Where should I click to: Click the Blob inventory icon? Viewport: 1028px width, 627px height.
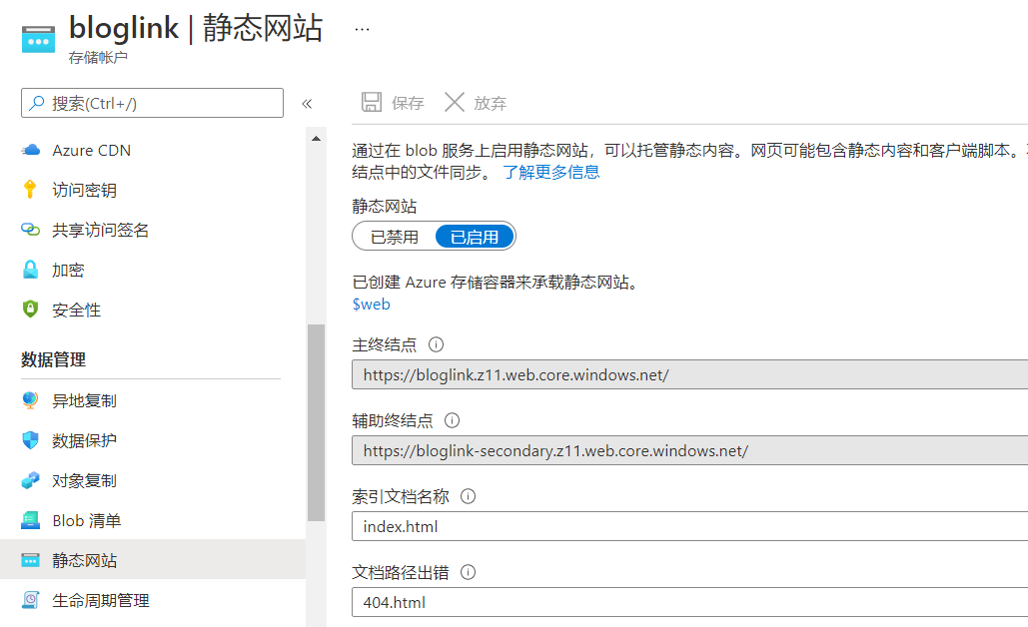[x=30, y=520]
